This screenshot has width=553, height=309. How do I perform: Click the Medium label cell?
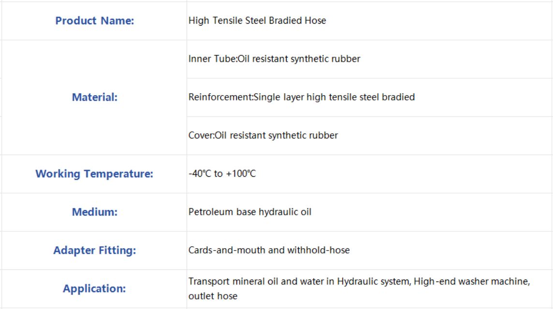pos(95,212)
